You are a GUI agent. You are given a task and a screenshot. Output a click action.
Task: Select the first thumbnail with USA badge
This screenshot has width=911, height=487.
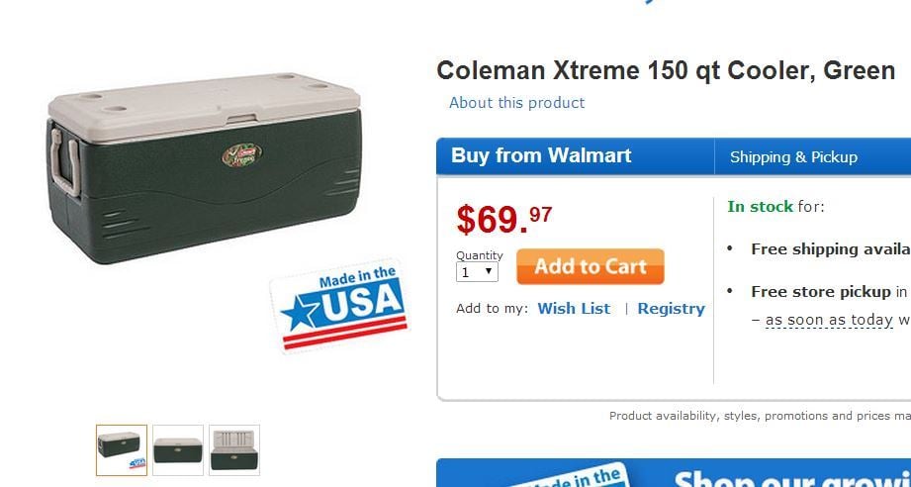[x=122, y=450]
